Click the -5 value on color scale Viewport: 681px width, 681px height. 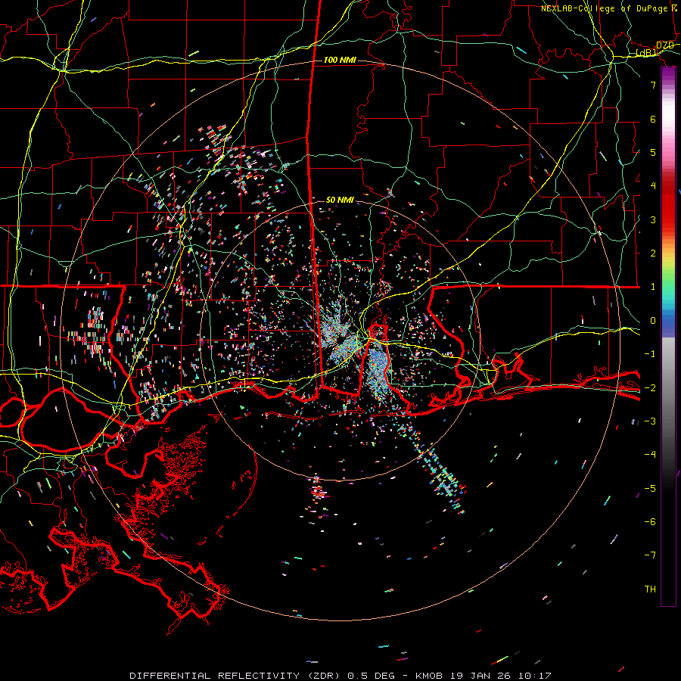(x=650, y=489)
